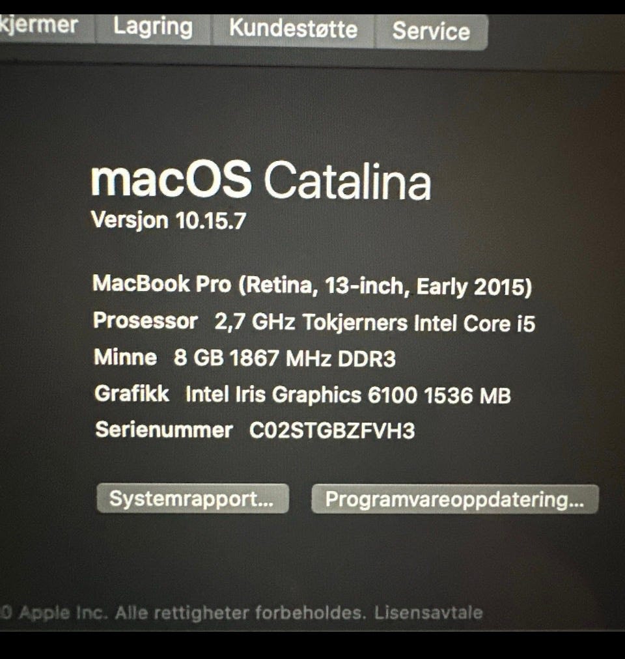
Task: Select the 2,7 GHz Intel Core i5 value
Action: (x=375, y=323)
